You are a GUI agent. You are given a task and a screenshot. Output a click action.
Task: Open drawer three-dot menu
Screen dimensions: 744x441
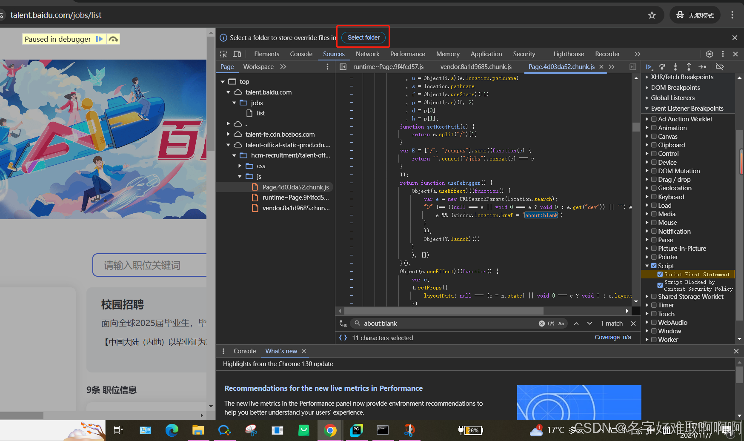point(223,351)
